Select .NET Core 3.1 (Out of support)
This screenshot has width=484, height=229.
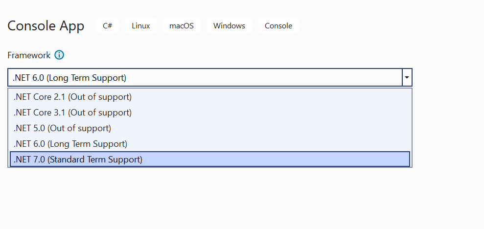coord(210,113)
